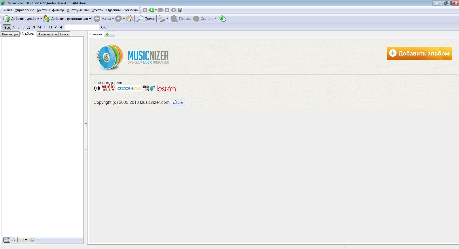Open the Home page house icon

130,19
